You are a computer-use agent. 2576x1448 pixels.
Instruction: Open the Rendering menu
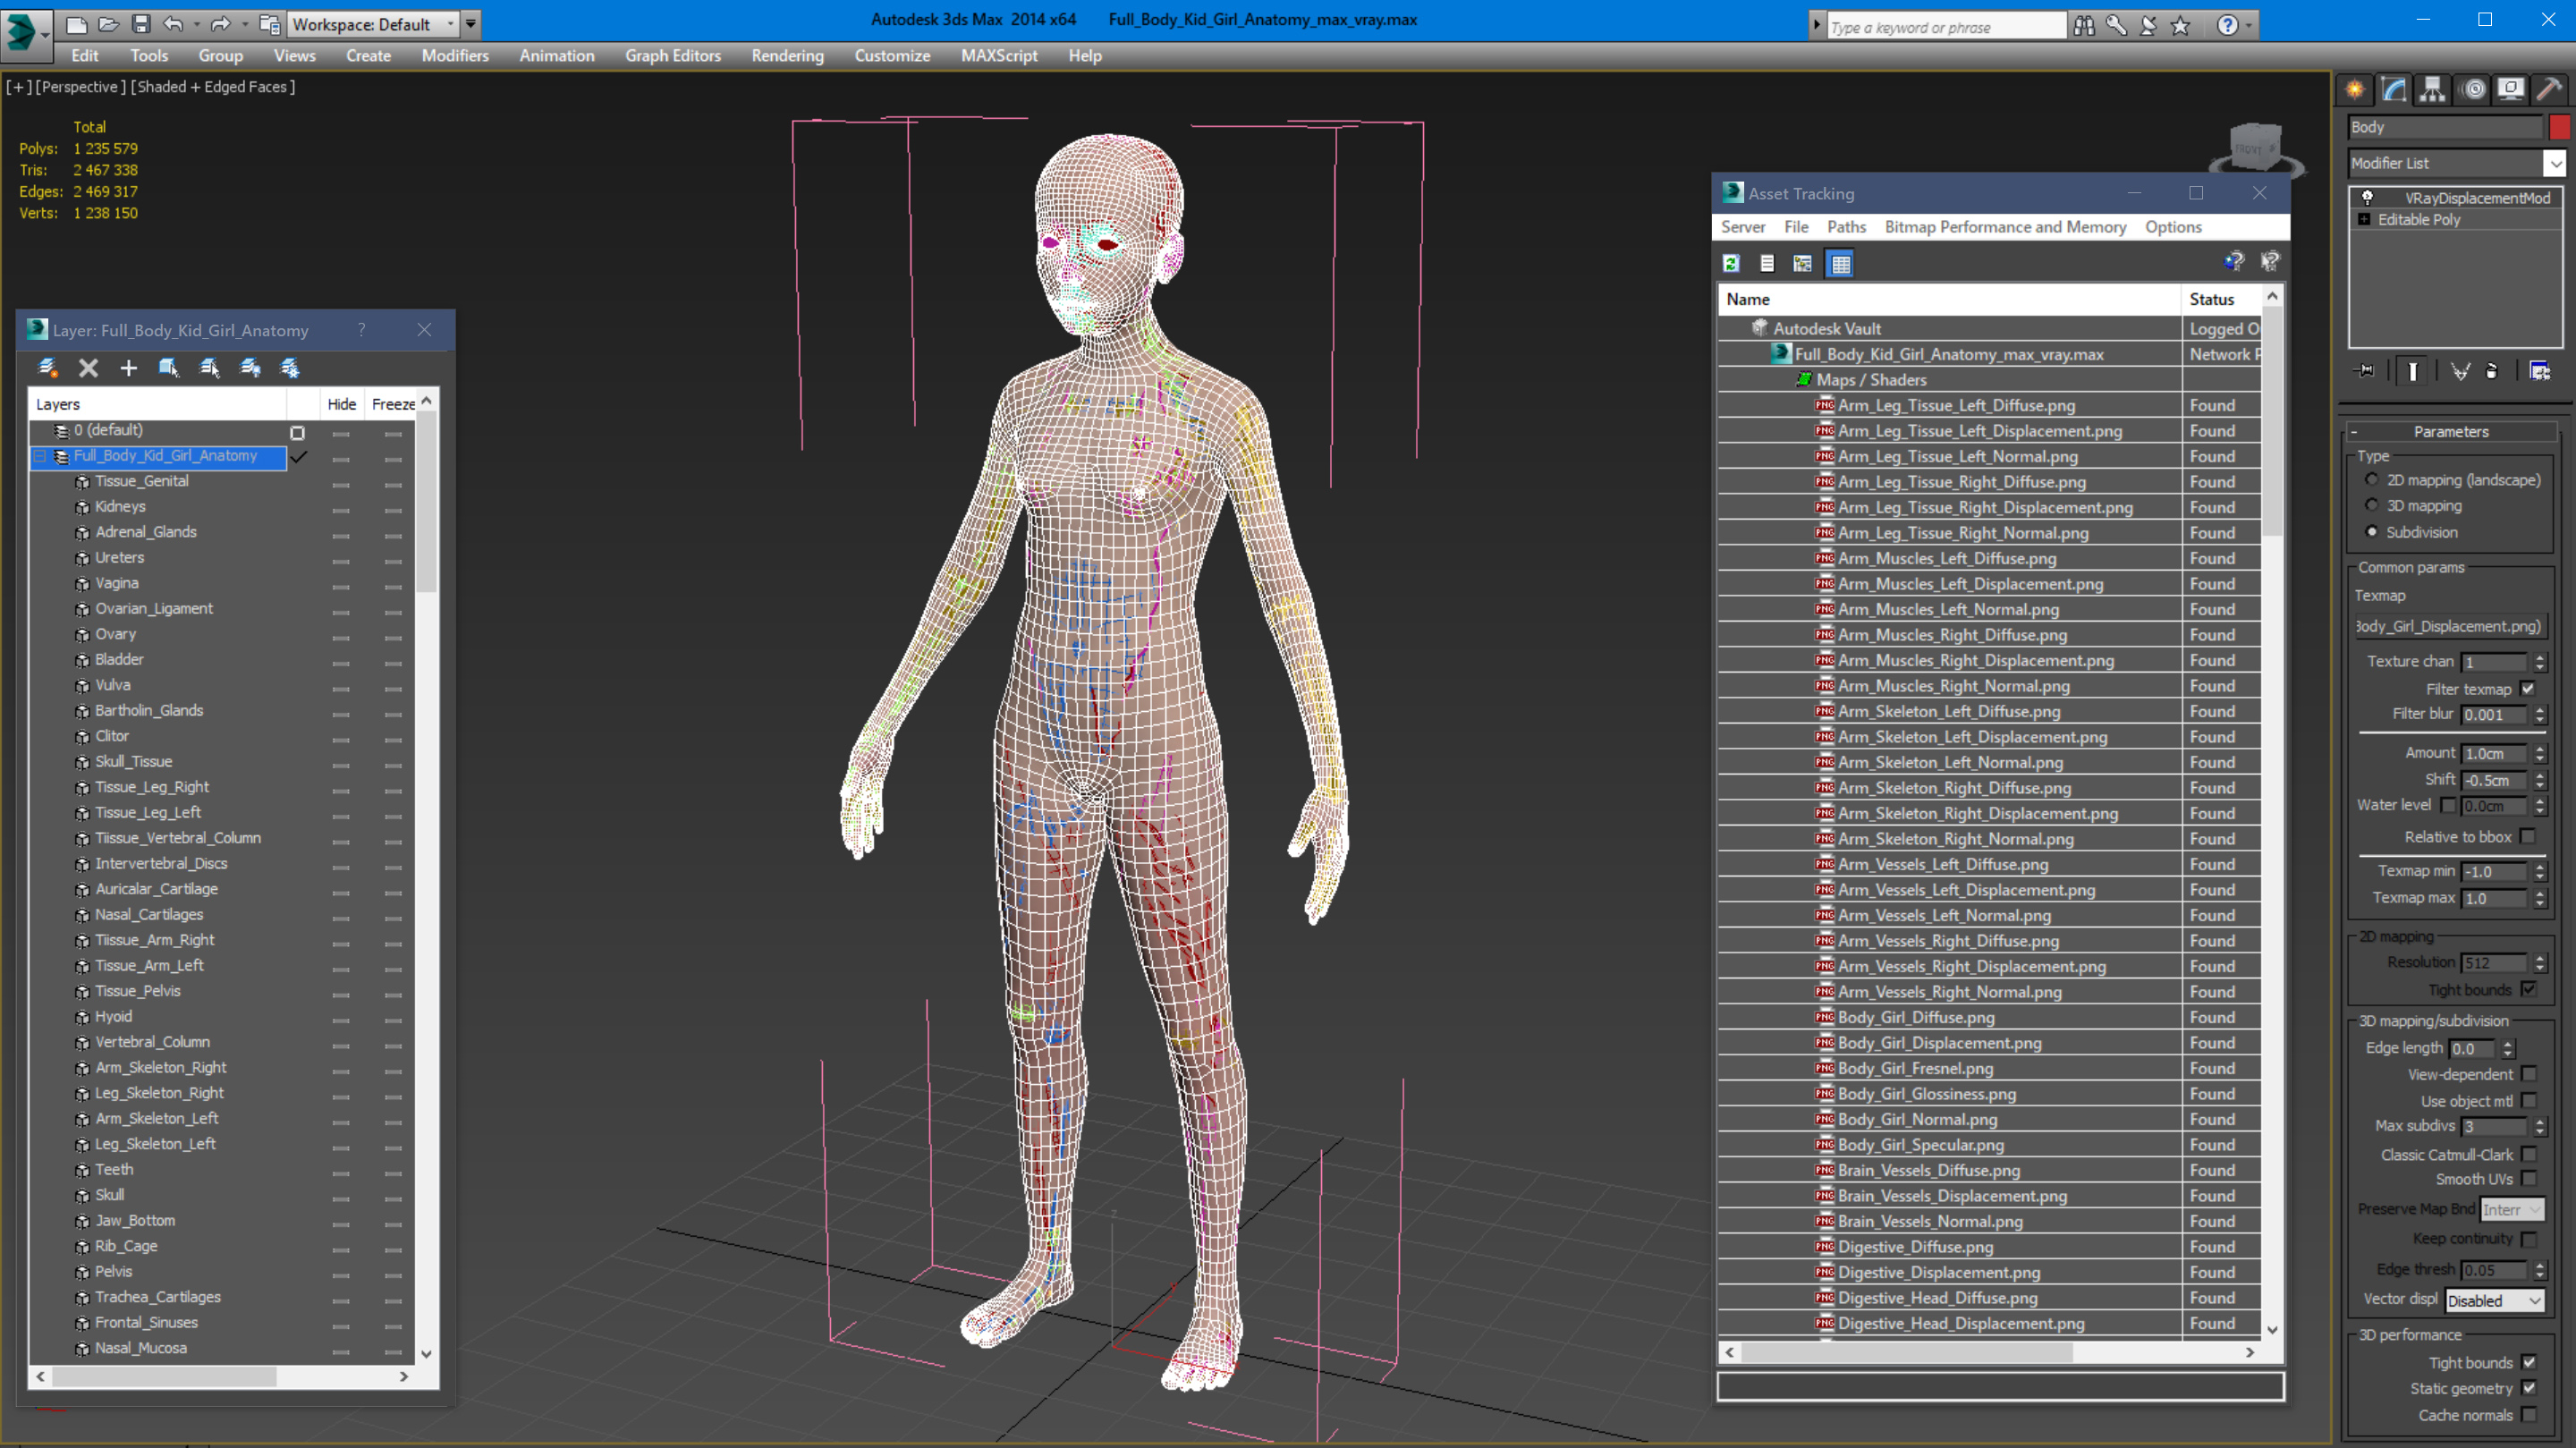click(787, 56)
